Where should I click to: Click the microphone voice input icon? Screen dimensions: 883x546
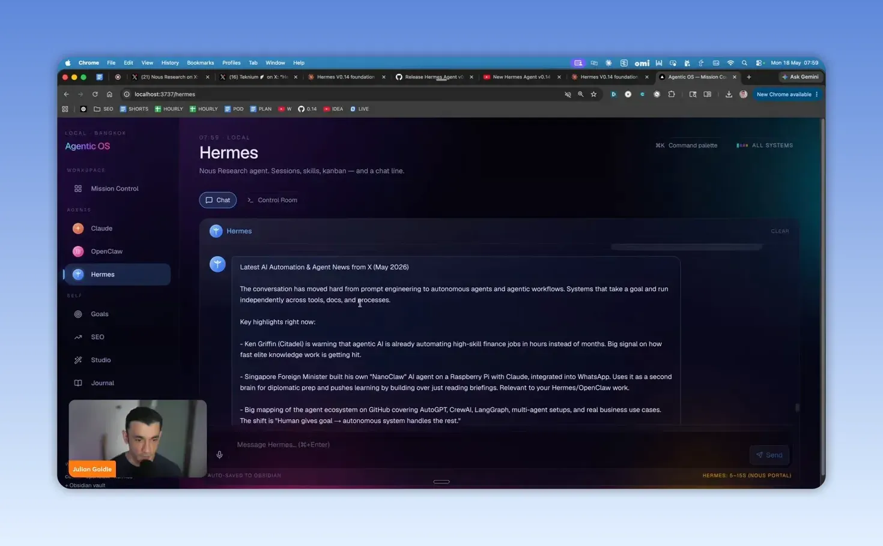219,455
